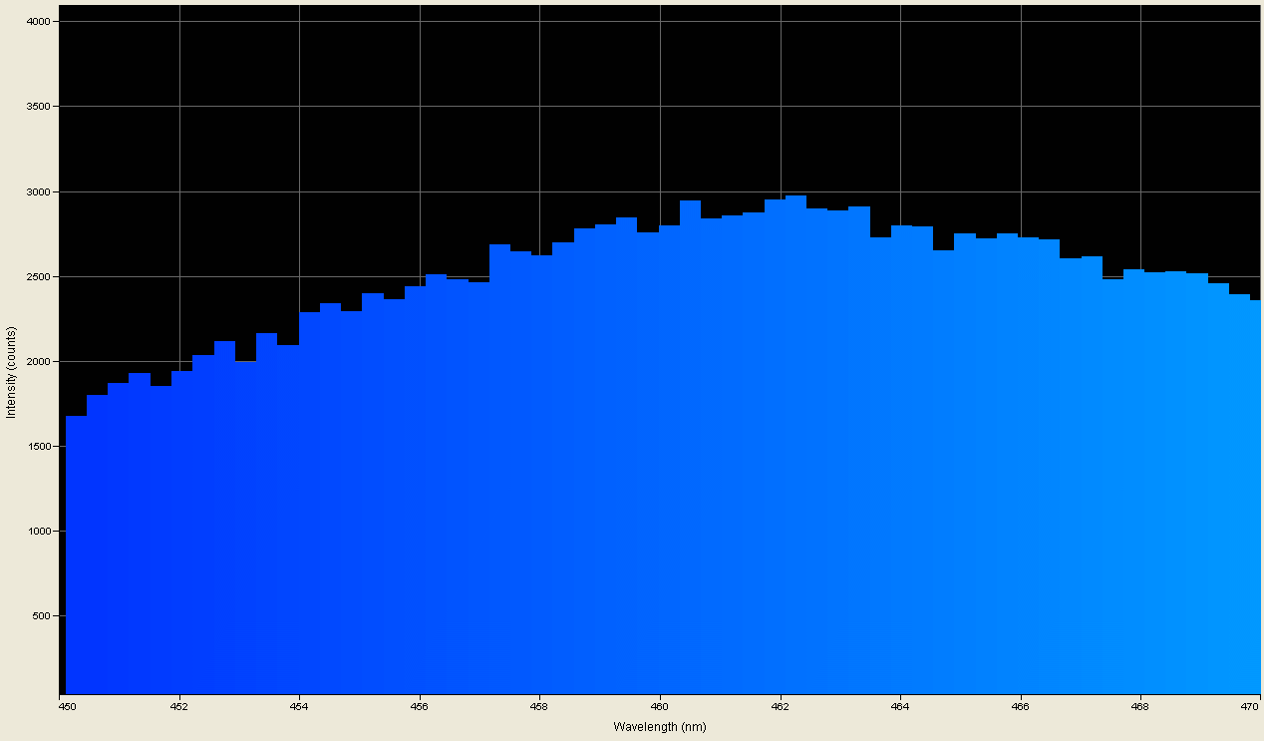Click the "Intensity (counts)" y-axis title
The height and width of the screenshot is (741, 1264).
(x=11, y=370)
